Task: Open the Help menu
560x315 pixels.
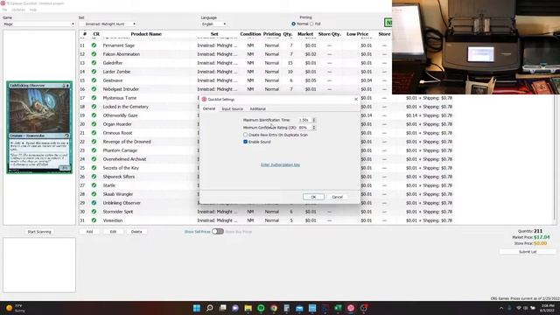Action: click(x=33, y=10)
